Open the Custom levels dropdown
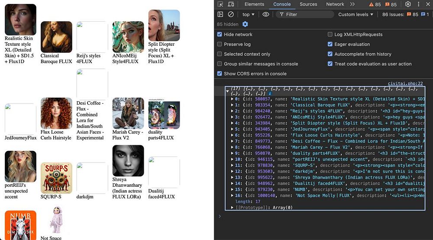Screen dimensions: 433x240 pos(355,14)
